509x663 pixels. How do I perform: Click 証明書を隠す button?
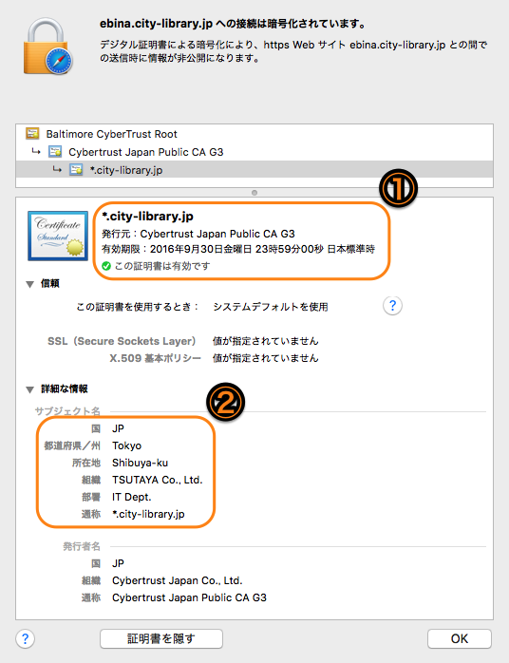[161, 638]
